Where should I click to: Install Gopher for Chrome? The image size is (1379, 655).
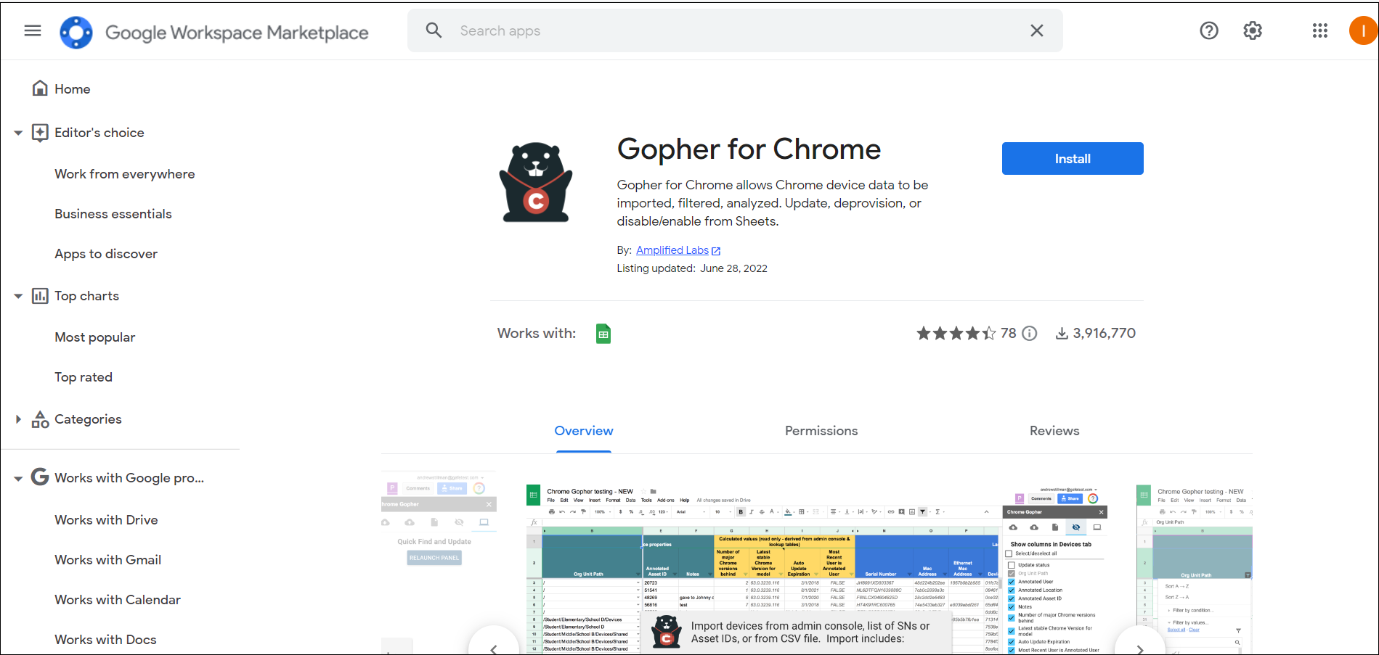coord(1072,159)
